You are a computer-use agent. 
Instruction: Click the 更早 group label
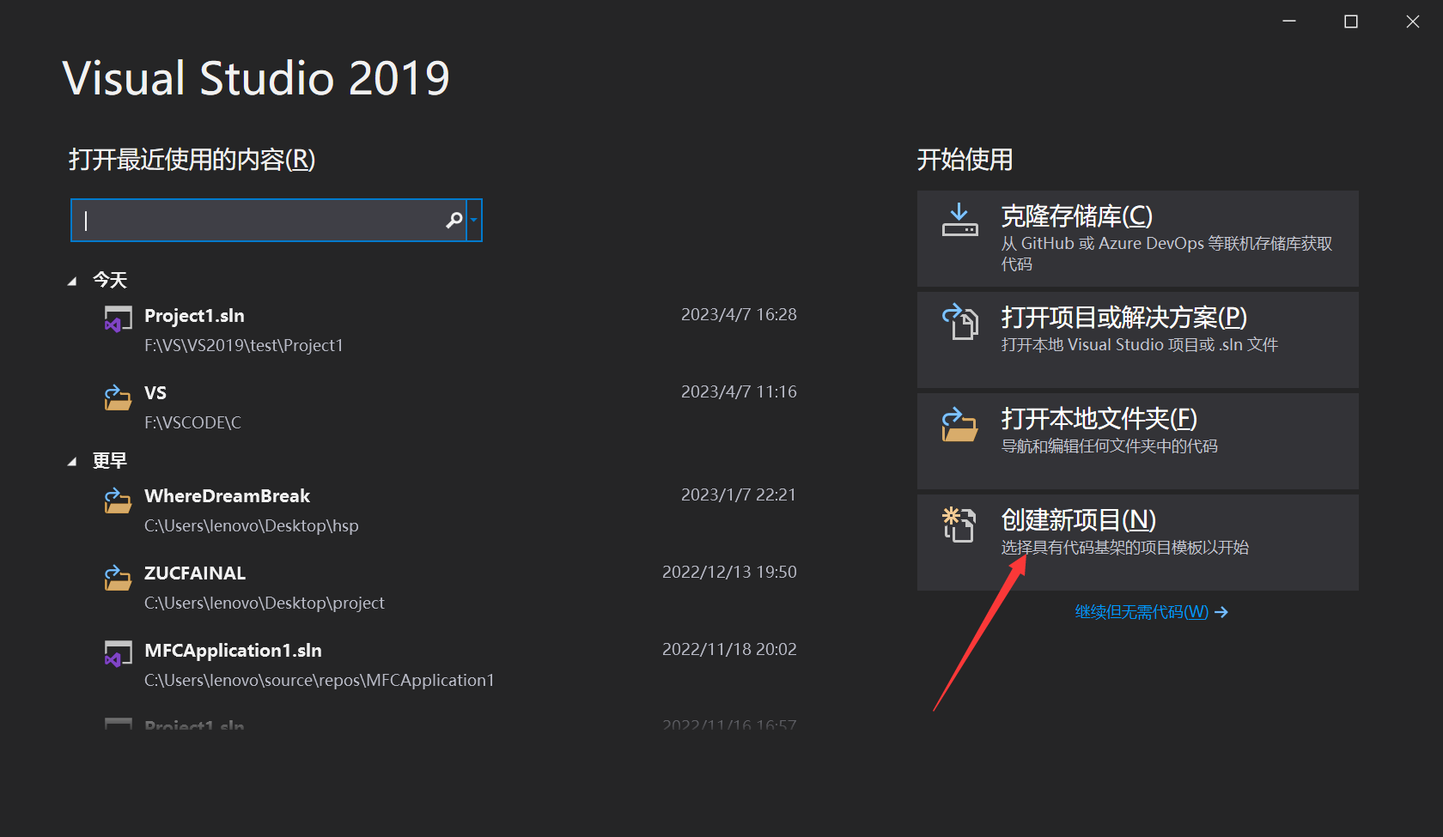coord(110,460)
